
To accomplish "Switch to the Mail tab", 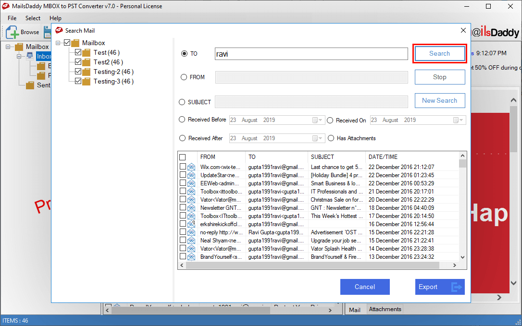I will click(355, 310).
